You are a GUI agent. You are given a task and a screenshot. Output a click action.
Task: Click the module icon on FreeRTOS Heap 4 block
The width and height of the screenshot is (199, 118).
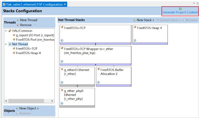[x=135, y=27]
